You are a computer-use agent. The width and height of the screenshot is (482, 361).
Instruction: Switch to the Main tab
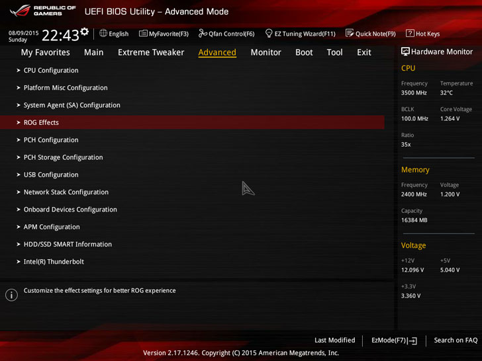click(x=94, y=52)
